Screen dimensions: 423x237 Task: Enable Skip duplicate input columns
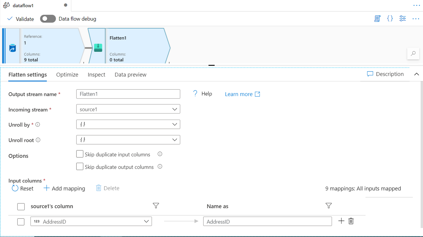80,154
